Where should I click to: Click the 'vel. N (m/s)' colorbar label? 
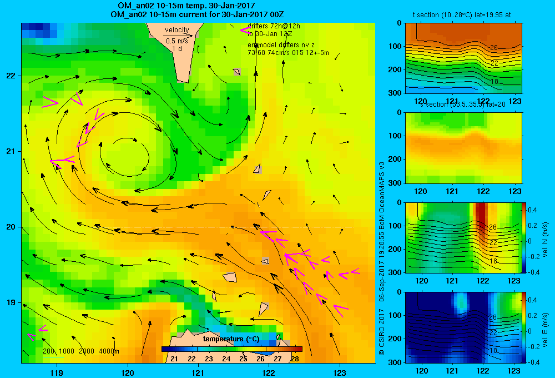pyautogui.click(x=546, y=240)
